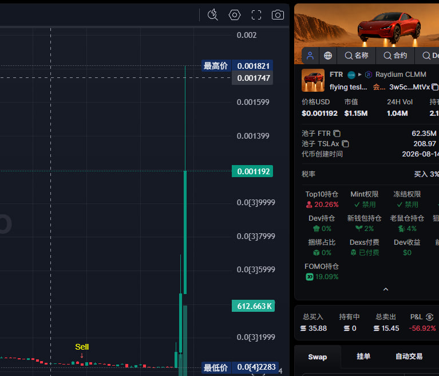
Task: Click Dexs付费 已付费 status
Action: 365,253
